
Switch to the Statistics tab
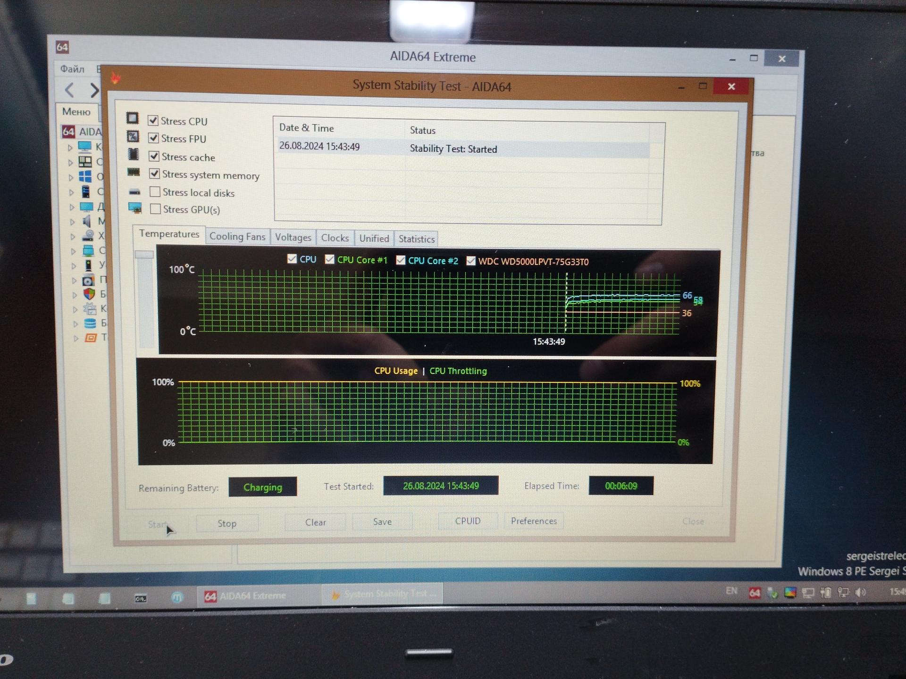pyautogui.click(x=417, y=239)
